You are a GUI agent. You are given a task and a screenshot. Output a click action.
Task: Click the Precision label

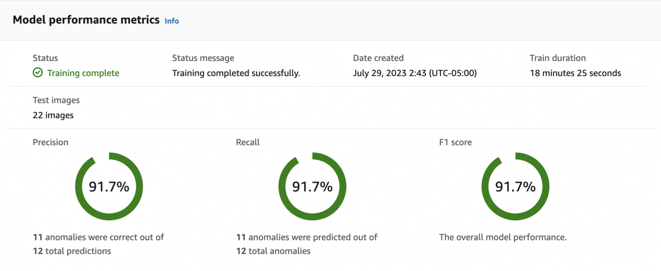pos(51,142)
